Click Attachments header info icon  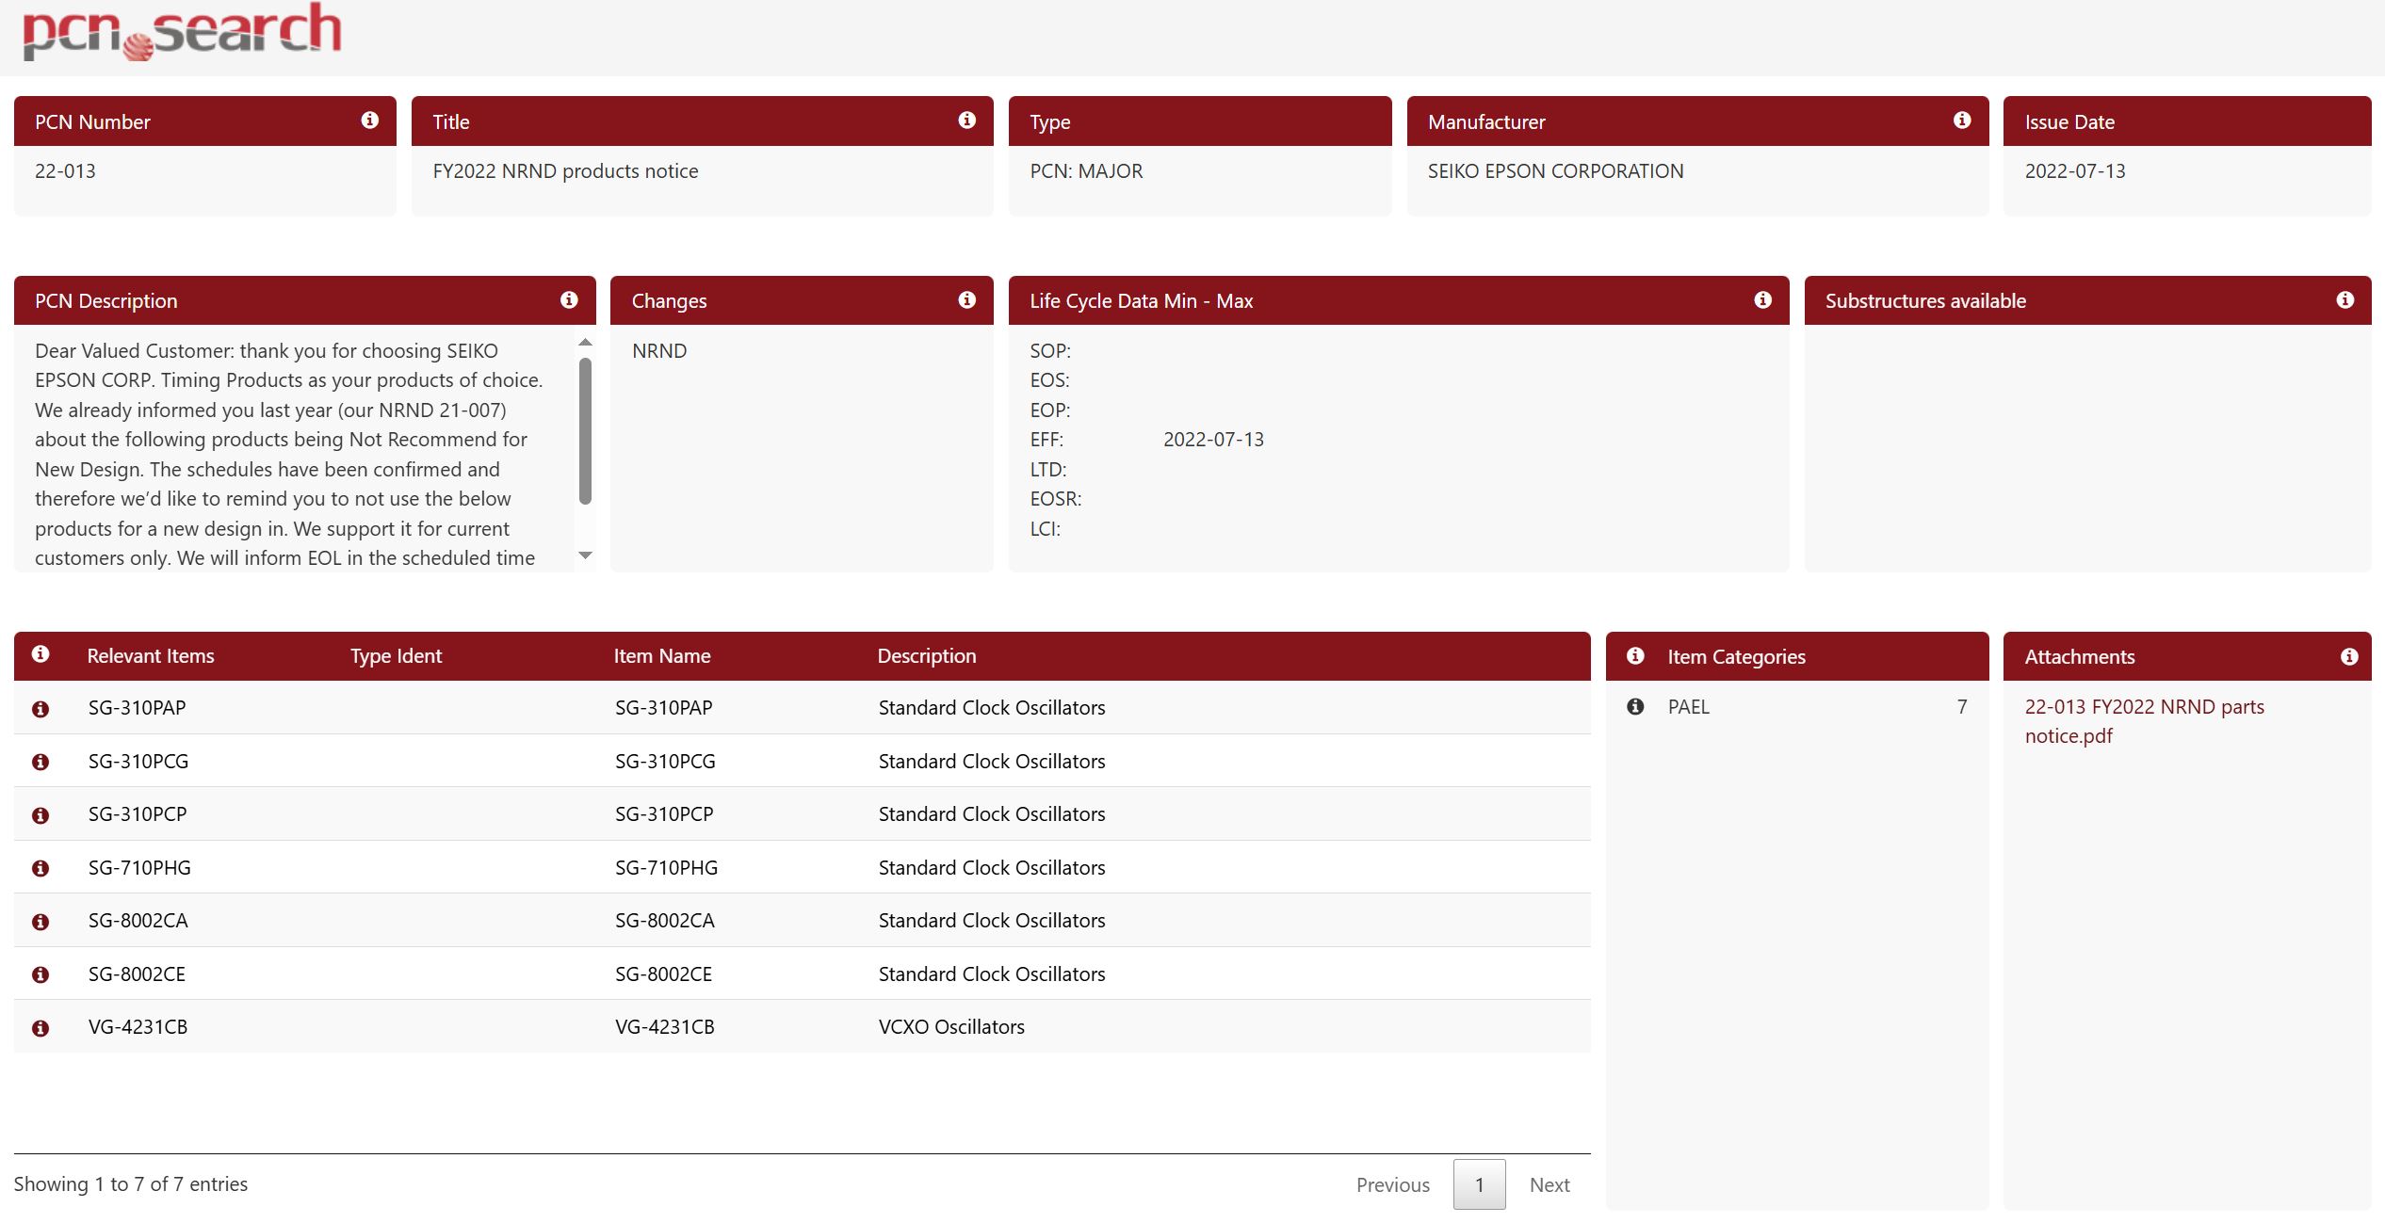coord(2348,657)
